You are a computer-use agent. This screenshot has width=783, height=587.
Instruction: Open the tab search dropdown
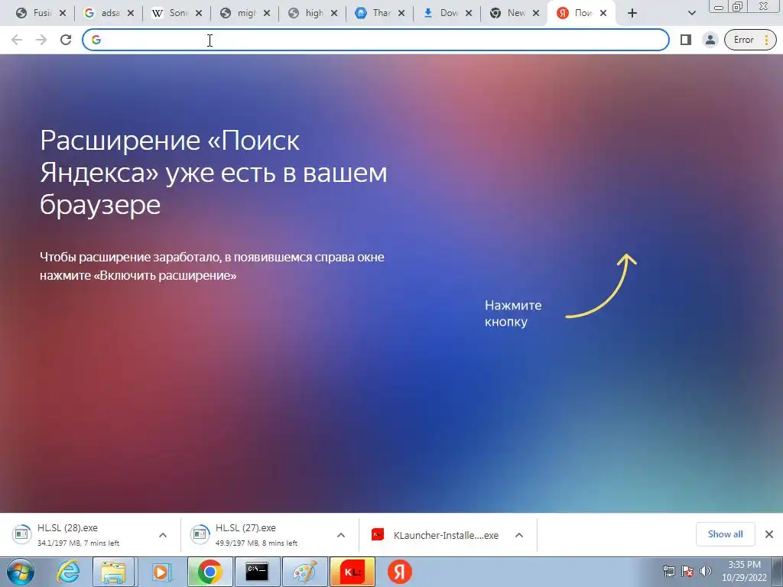(691, 14)
